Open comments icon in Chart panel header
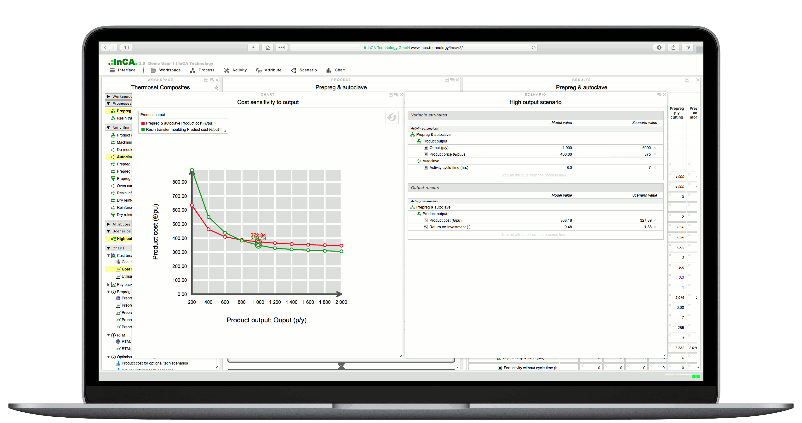 (x=396, y=95)
